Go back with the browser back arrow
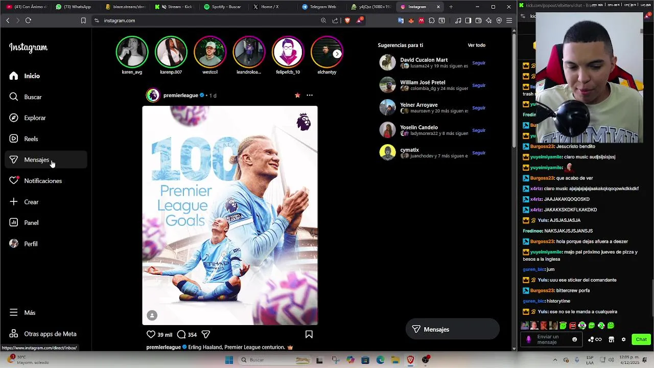 pos(8,20)
